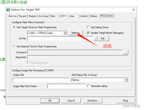Click the Keil icon in the dialog title bar
Image resolution: width=144 pixels, height=110 pixels.
pos(8,10)
